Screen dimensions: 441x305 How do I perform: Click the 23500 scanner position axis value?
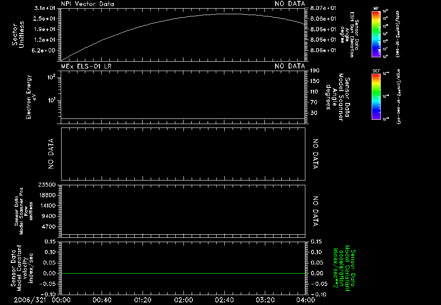[x=47, y=184]
